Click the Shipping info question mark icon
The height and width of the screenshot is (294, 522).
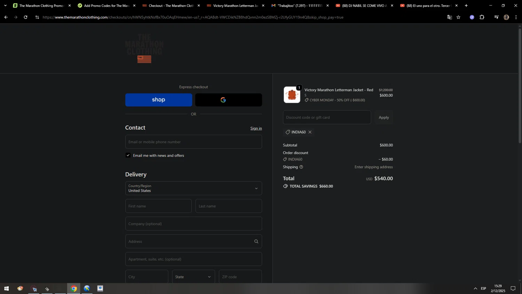click(x=301, y=167)
